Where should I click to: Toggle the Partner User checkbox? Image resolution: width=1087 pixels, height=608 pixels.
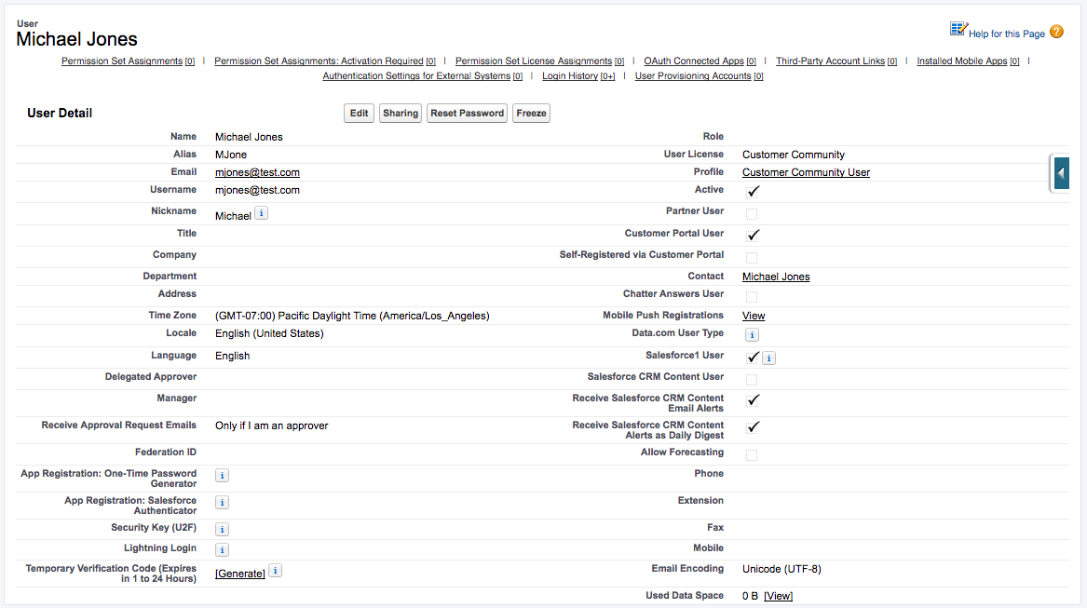pos(752,213)
